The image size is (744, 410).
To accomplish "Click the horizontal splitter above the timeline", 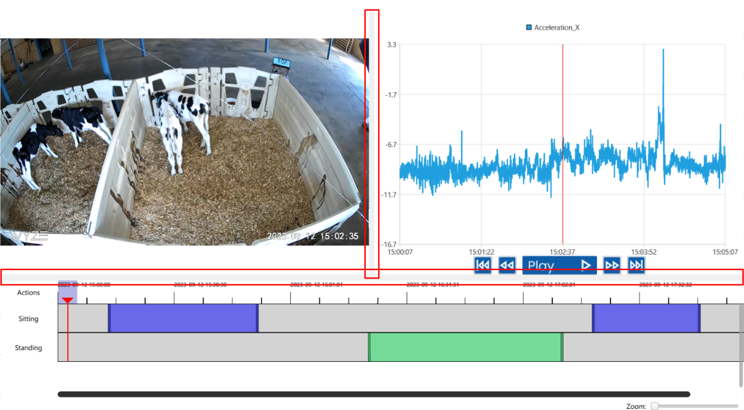I will 372,277.
